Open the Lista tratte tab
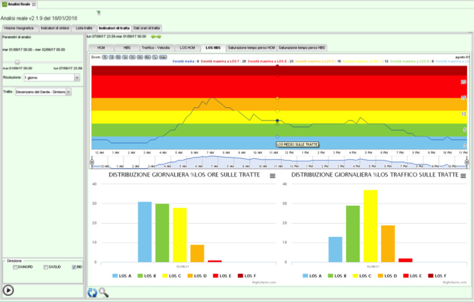 (84, 28)
